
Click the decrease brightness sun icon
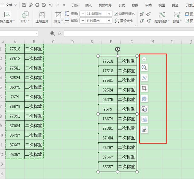pyautogui.click(x=148, y=21)
